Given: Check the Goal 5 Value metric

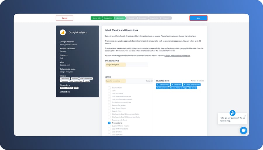Looking at the screenshot, I should coord(109,132).
